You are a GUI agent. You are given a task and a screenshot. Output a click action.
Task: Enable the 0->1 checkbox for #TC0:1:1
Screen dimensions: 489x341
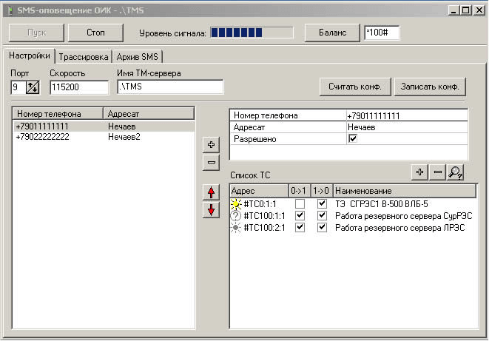click(x=299, y=204)
